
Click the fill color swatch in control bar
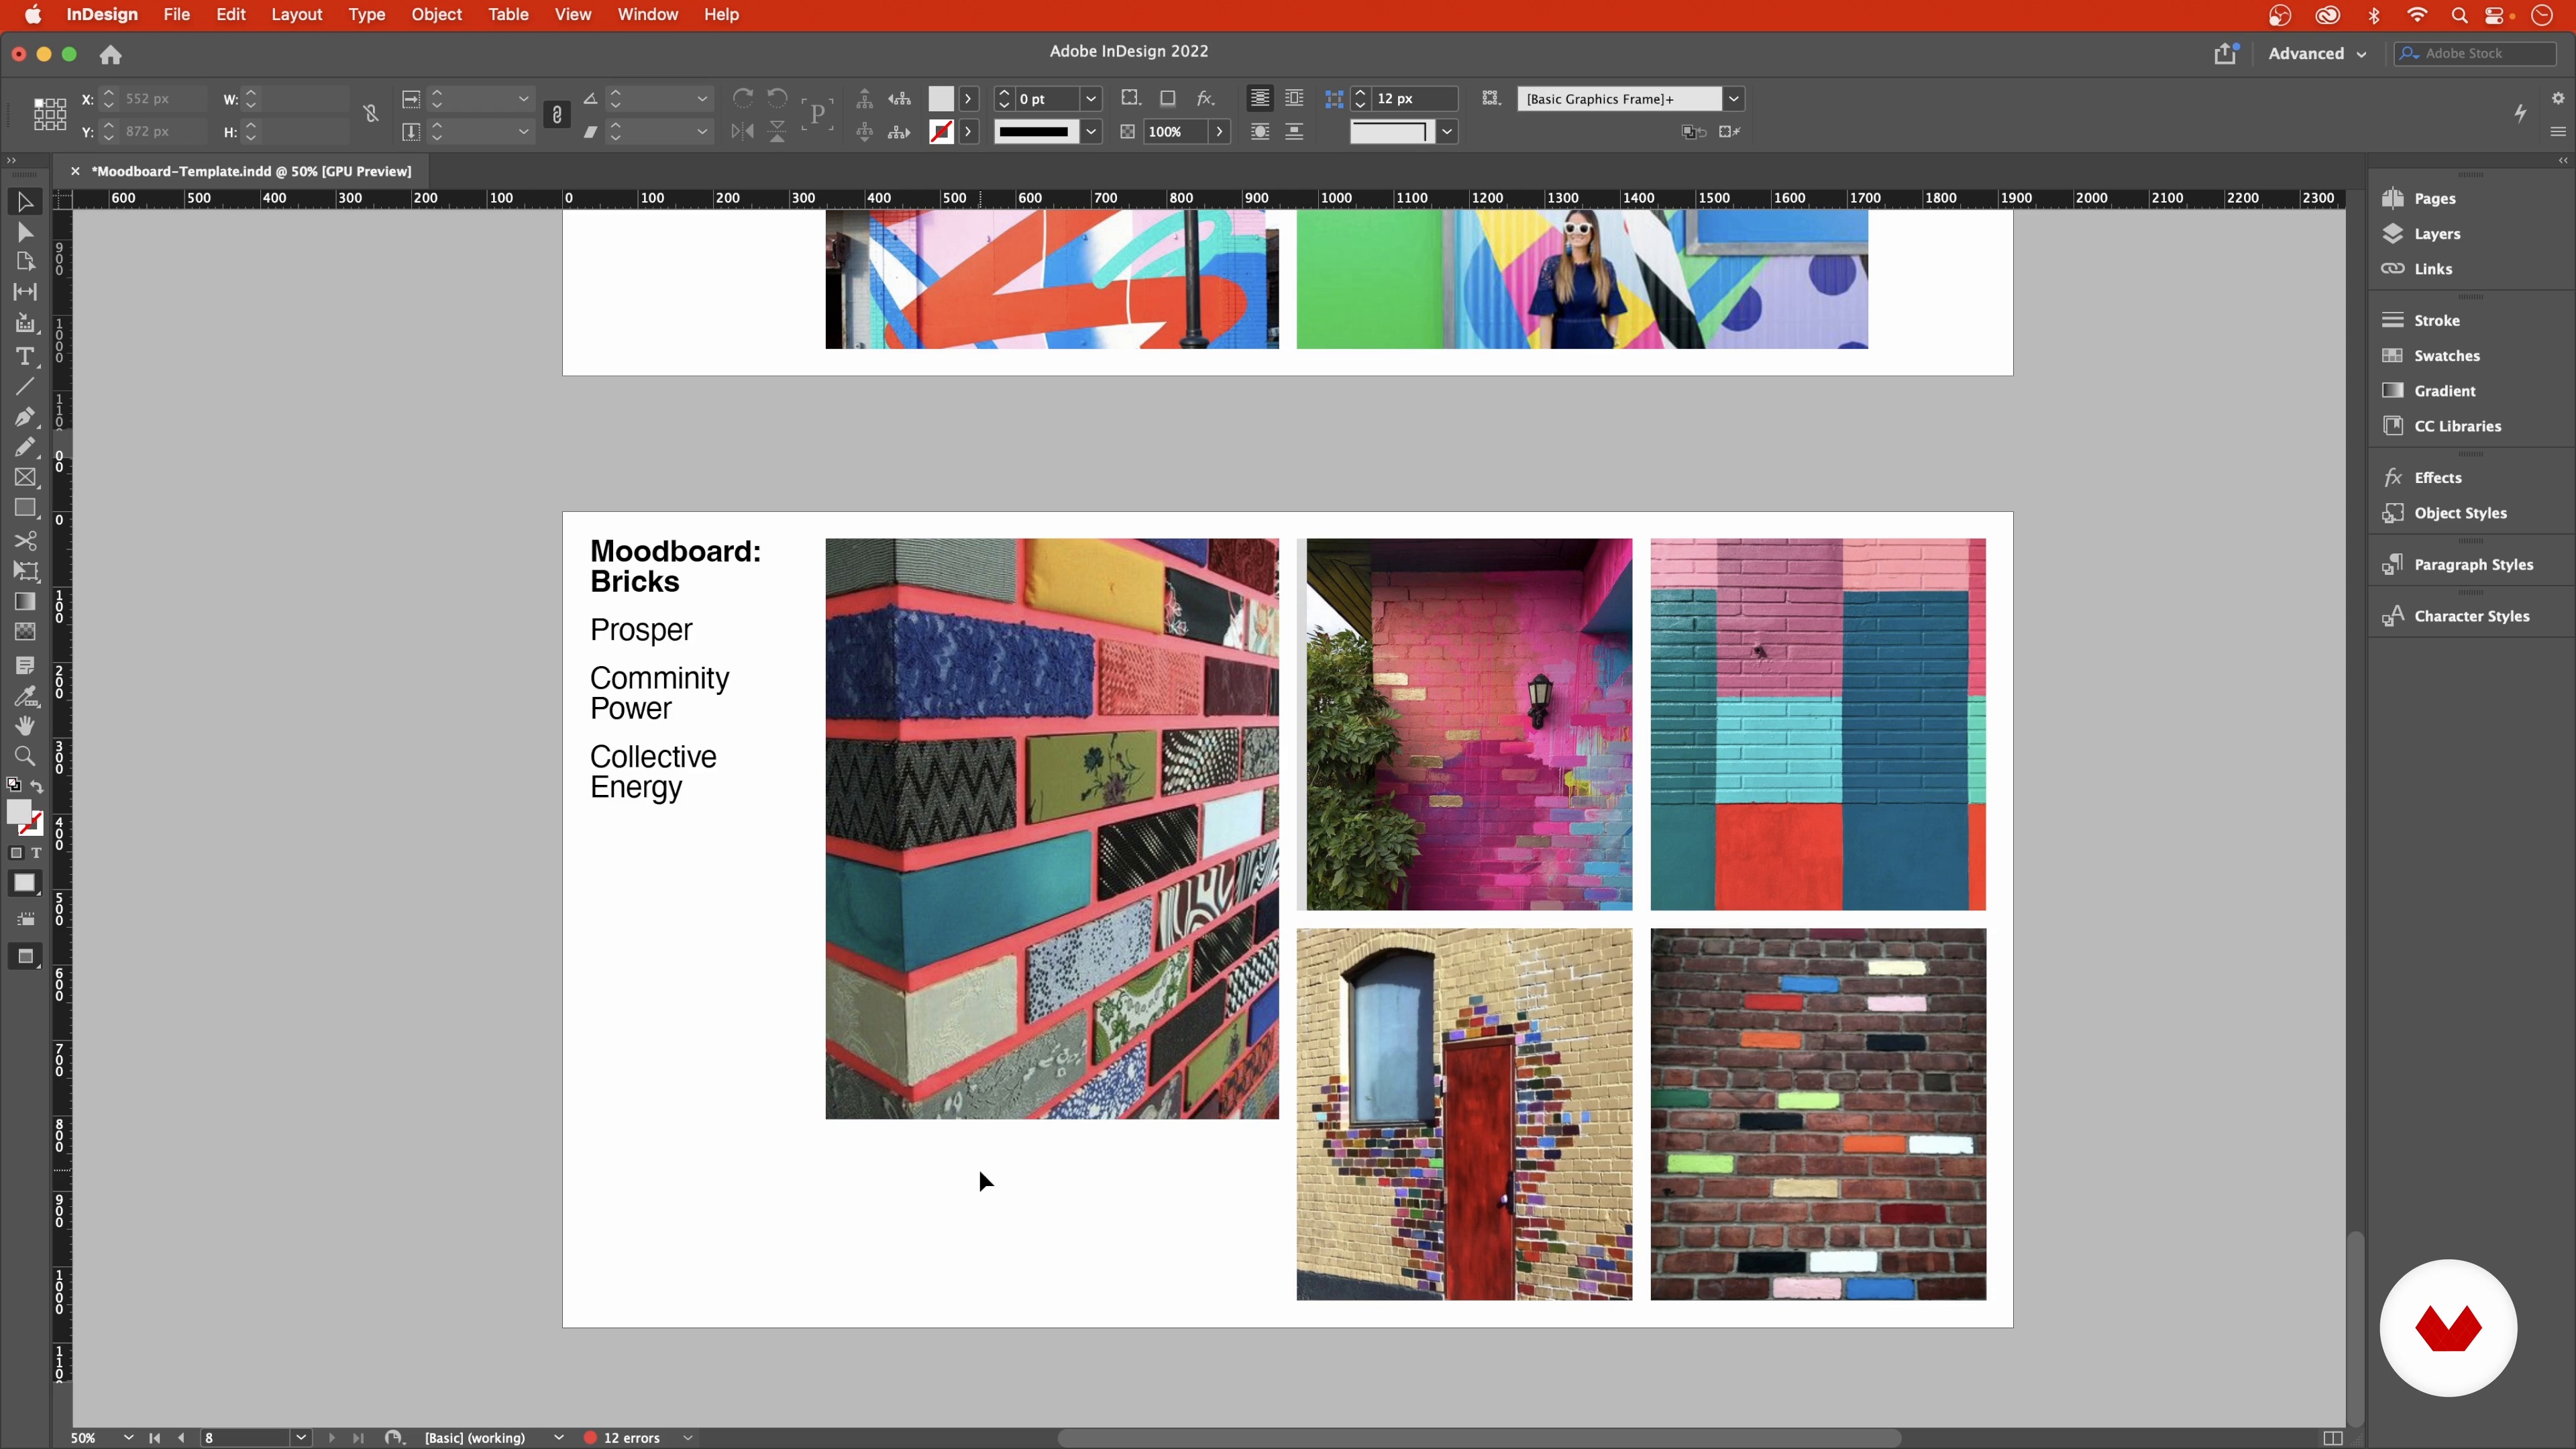[941, 98]
